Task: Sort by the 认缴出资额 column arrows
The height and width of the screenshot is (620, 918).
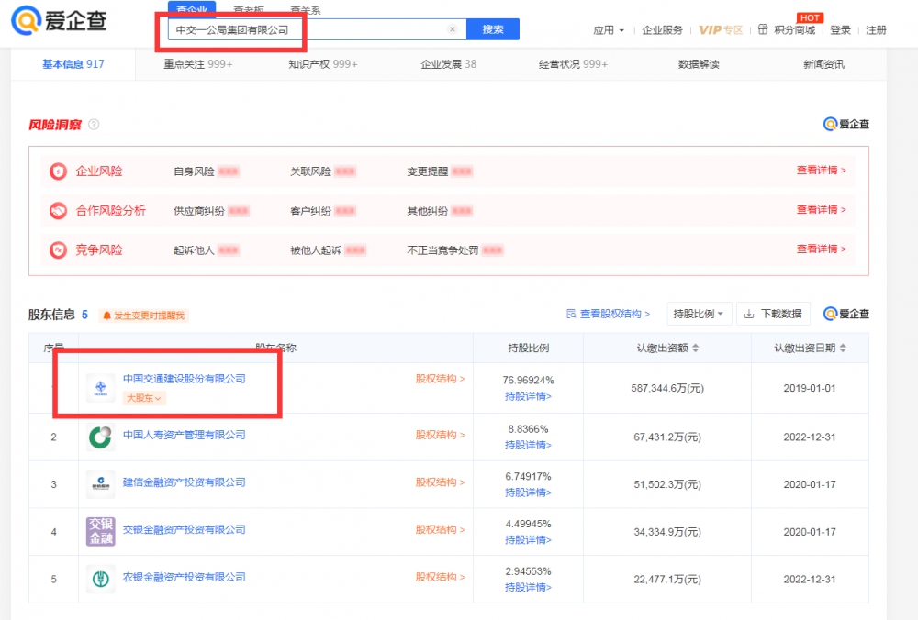Action: 696,348
